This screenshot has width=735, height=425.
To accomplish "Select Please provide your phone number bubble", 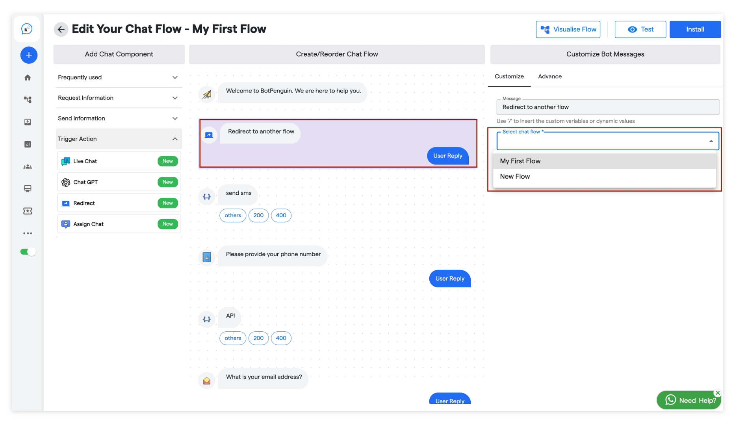I will pos(273,256).
